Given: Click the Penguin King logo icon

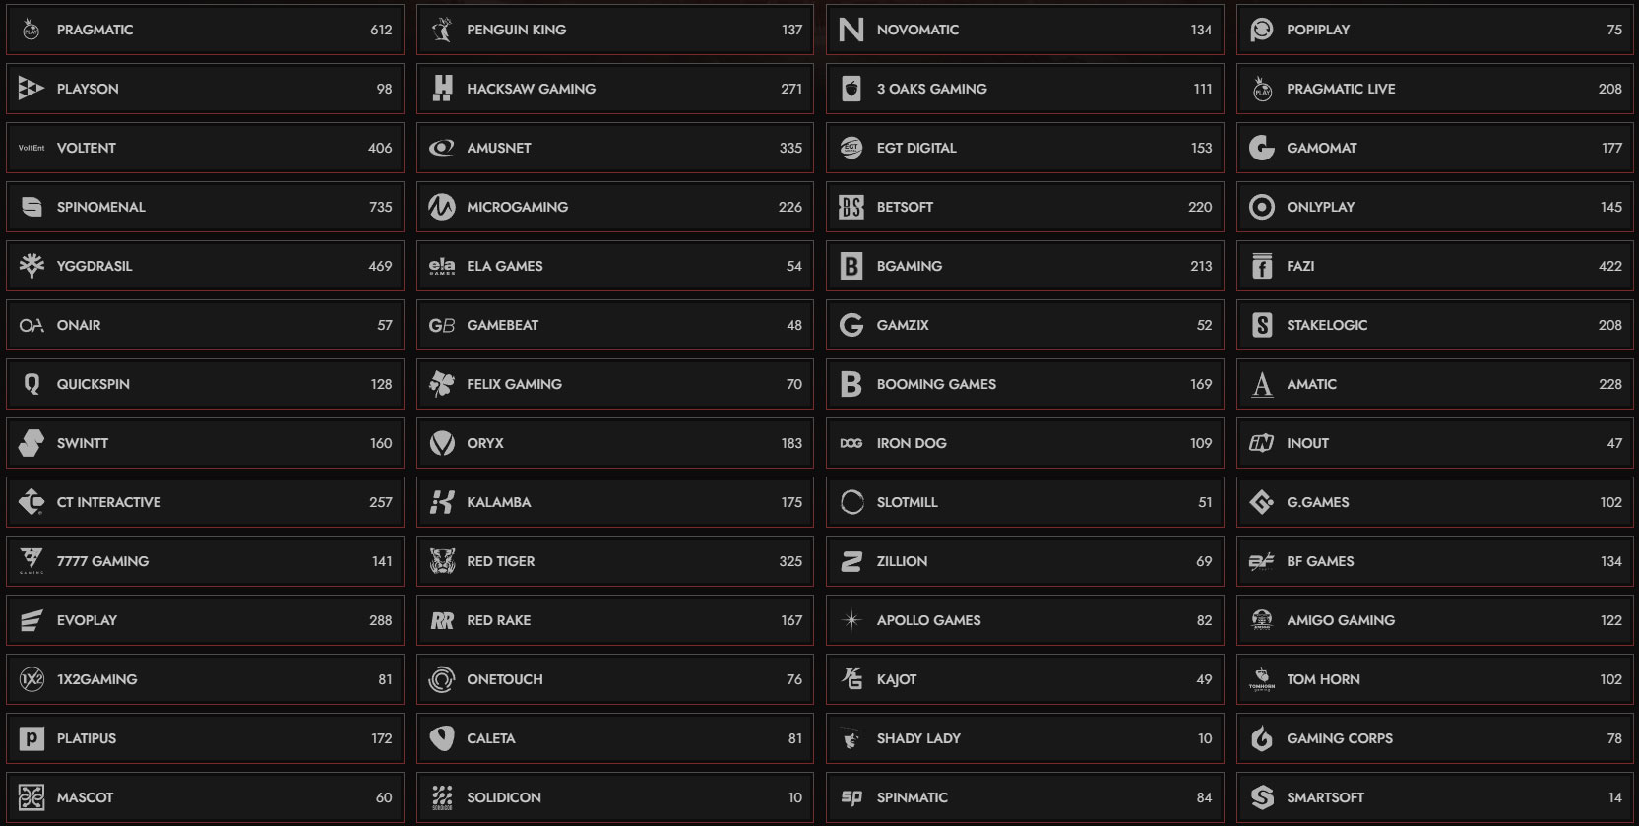Looking at the screenshot, I should [x=442, y=30].
